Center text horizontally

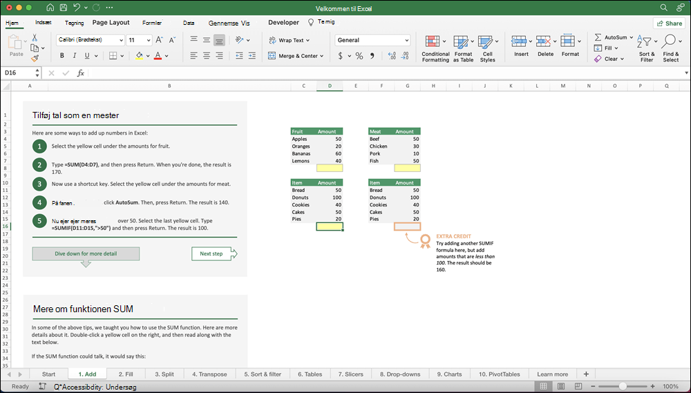pyautogui.click(x=206, y=56)
